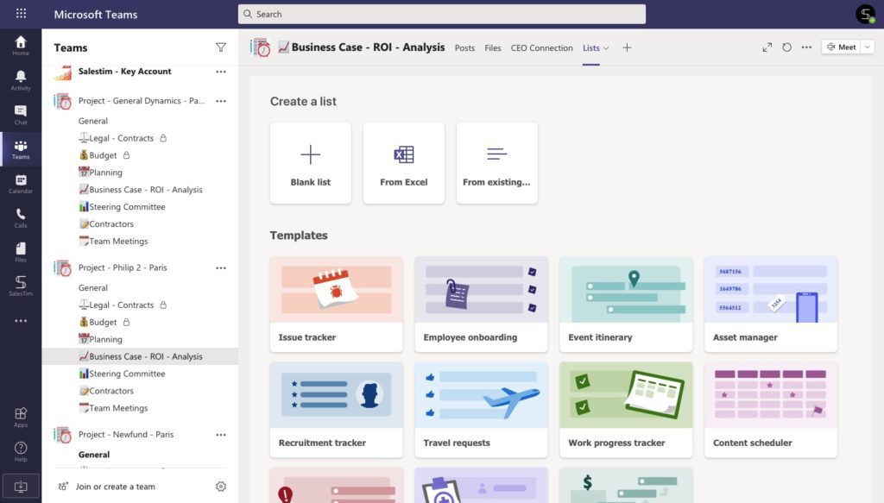
Task: Open the SalesTim app icon
Action: 21,286
